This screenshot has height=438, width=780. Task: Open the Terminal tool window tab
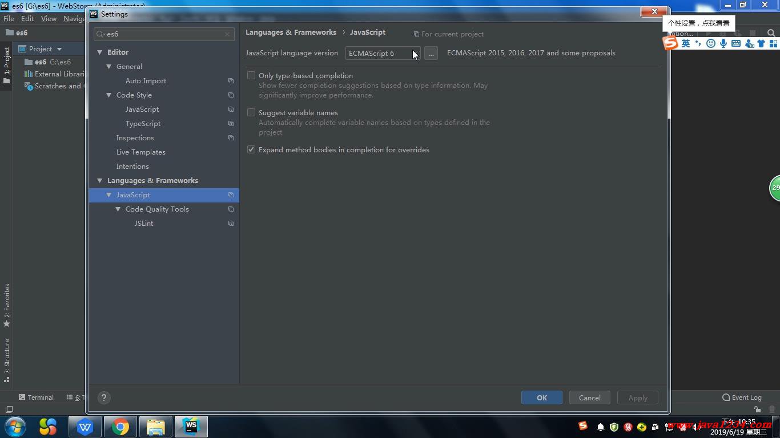[x=36, y=398]
